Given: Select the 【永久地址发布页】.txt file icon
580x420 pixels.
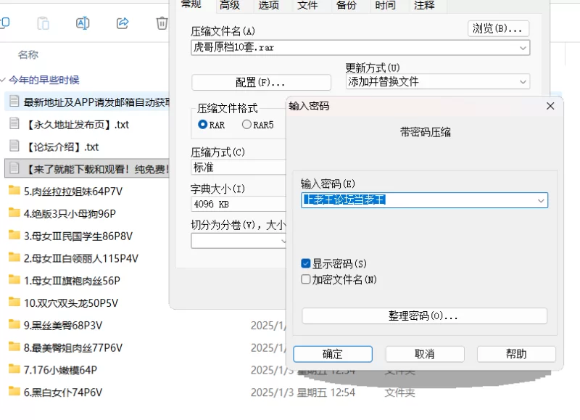Looking at the screenshot, I should click(14, 124).
